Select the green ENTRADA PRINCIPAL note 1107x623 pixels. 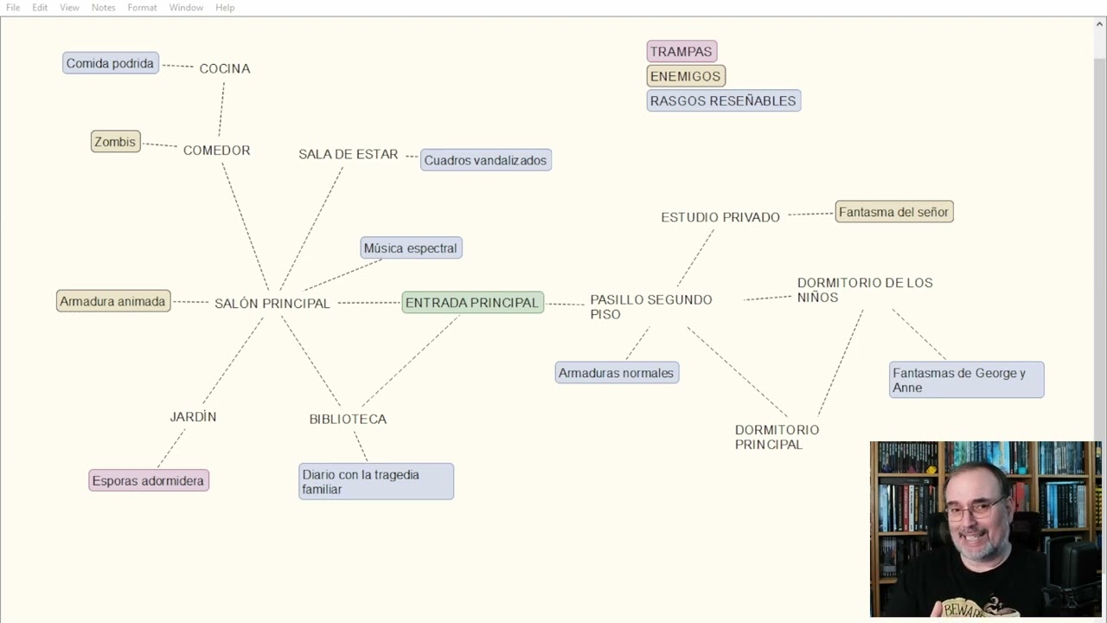click(472, 303)
